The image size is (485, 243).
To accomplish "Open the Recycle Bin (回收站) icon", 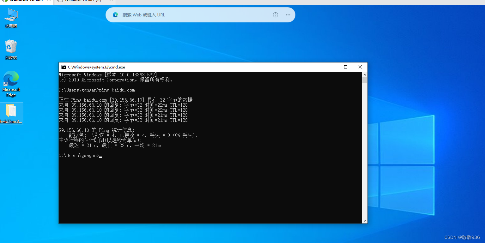I will pos(11,50).
